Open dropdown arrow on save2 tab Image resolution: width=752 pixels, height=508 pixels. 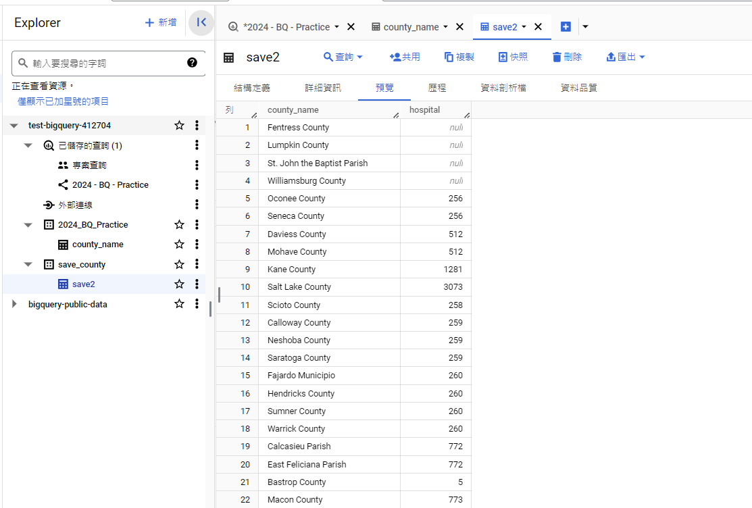524,27
